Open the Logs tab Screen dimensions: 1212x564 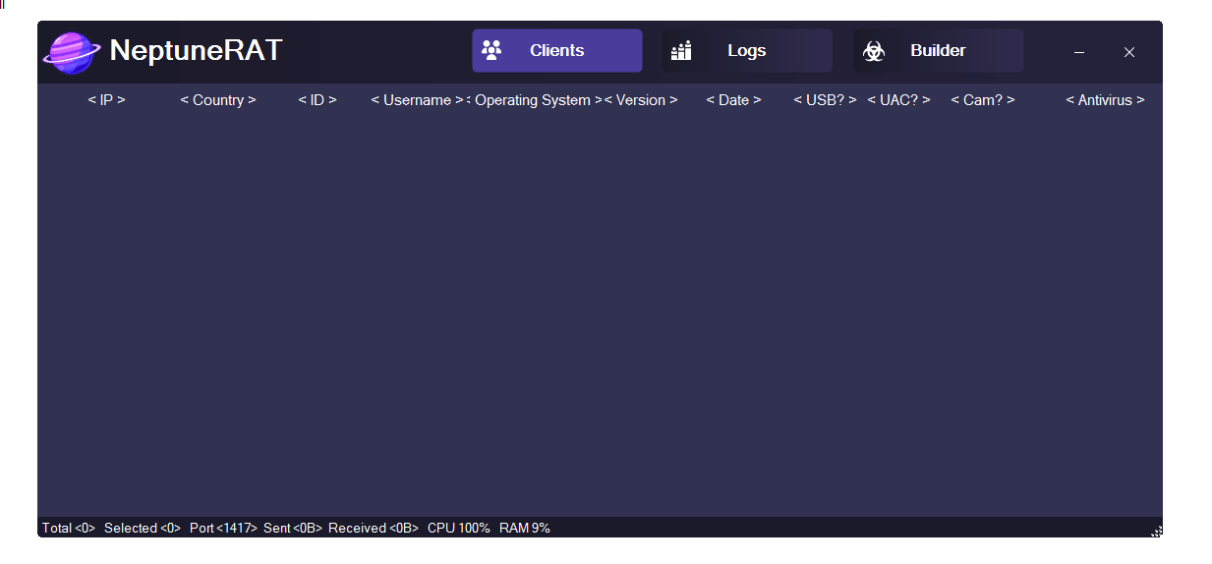pos(747,51)
